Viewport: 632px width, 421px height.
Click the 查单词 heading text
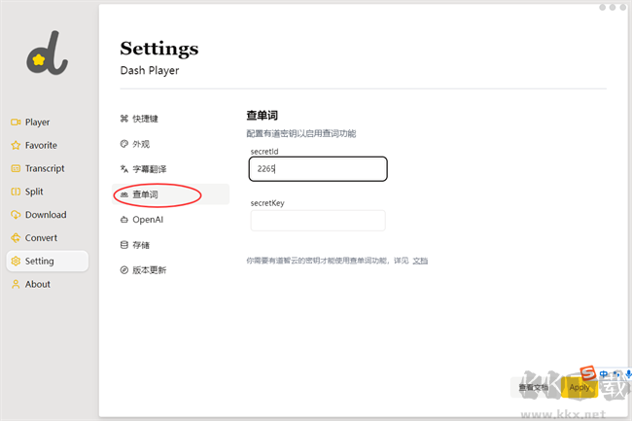(x=262, y=116)
